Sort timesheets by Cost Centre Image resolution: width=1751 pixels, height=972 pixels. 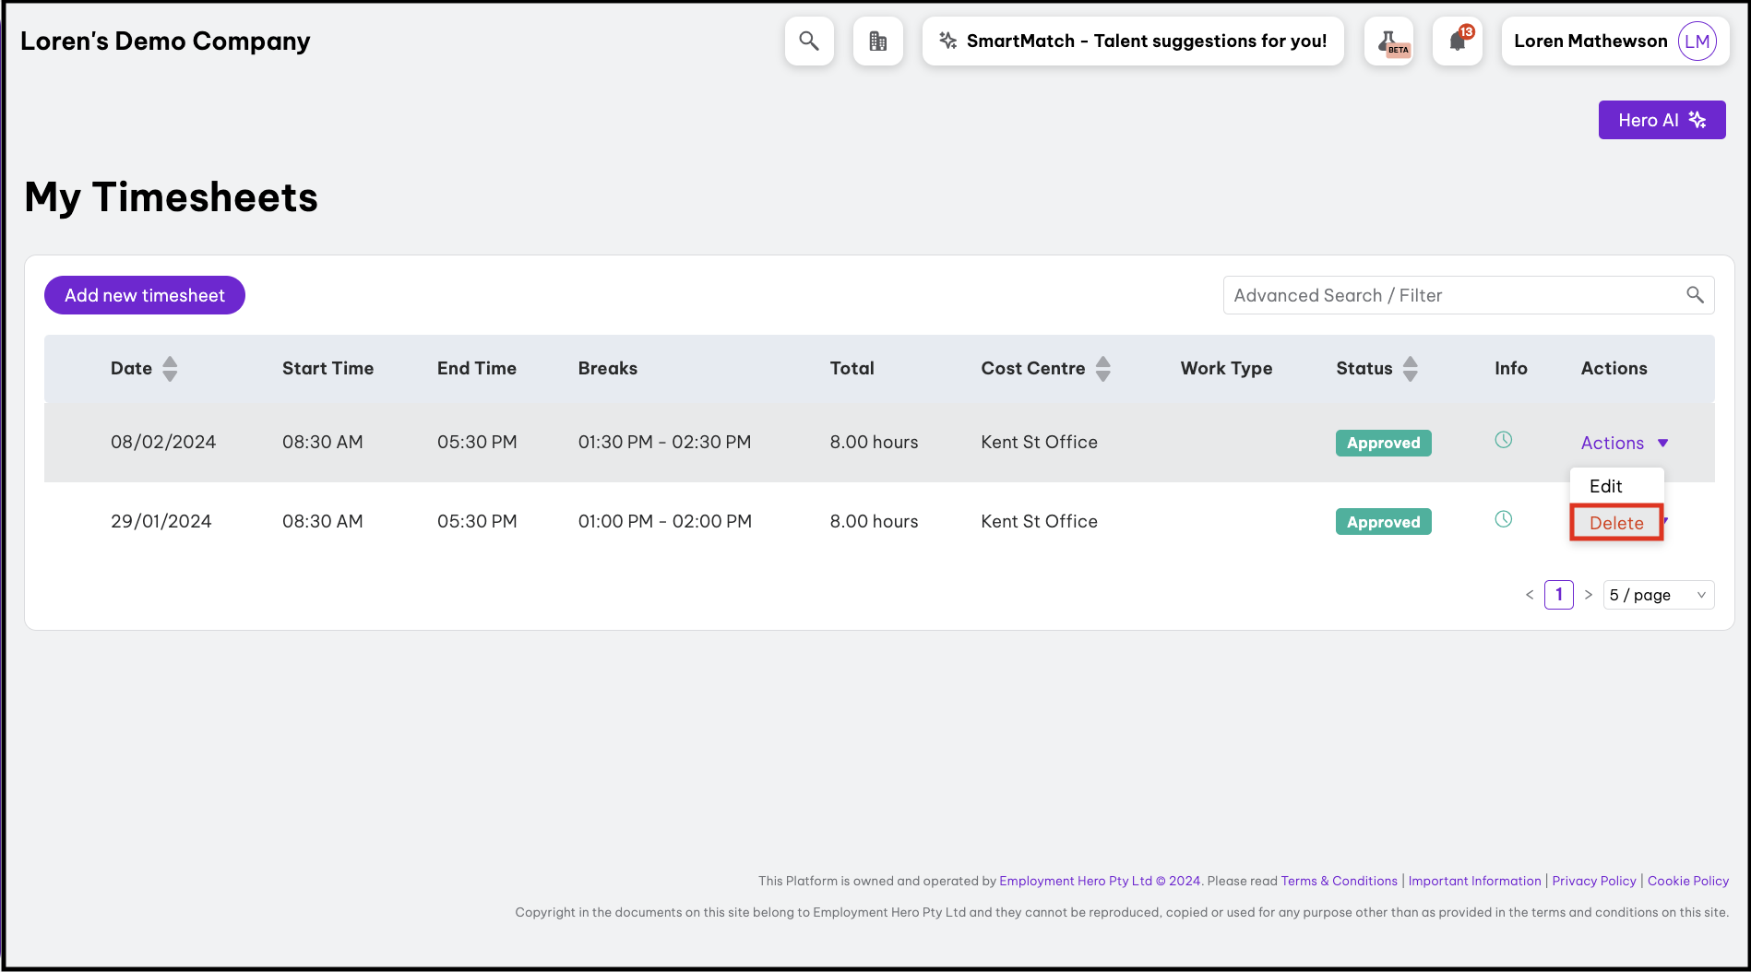click(1102, 369)
